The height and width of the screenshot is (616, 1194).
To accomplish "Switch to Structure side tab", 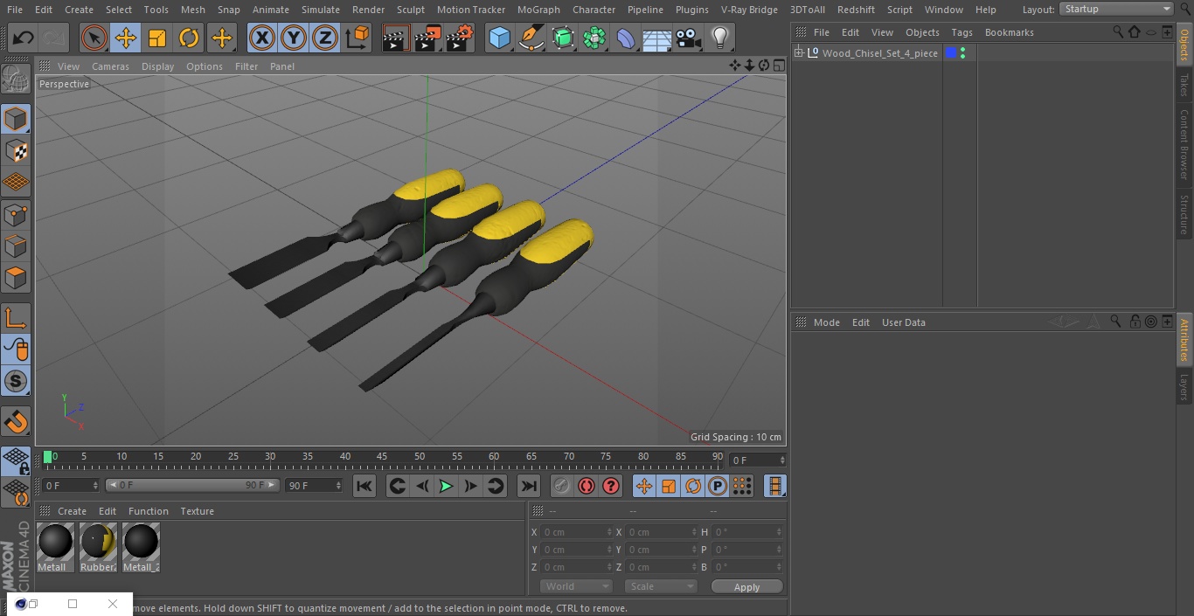I will pos(1184,214).
